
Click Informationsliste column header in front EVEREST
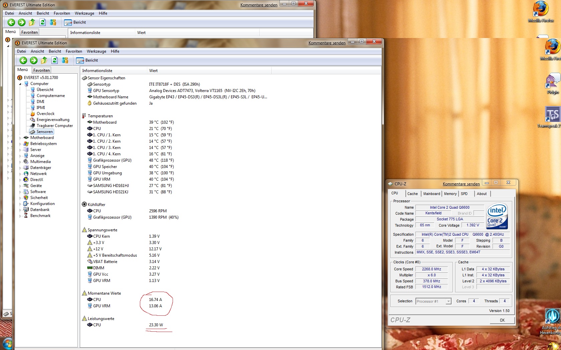click(x=114, y=71)
